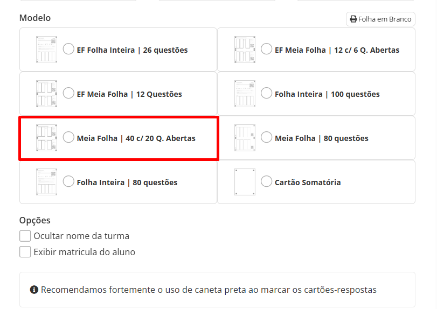Image resolution: width=437 pixels, height=309 pixels.
Task: Select the EF Meia Folha 12 Questões radio
Action: [x=68, y=93]
